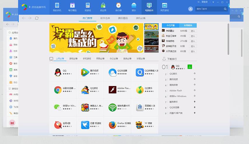The image size is (249, 144).
Task: Click the search magnifier icon
Action: 225,9
